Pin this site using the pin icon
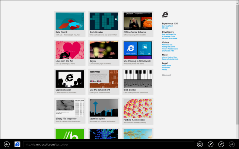This screenshot has width=239, height=149. [x=210, y=144]
